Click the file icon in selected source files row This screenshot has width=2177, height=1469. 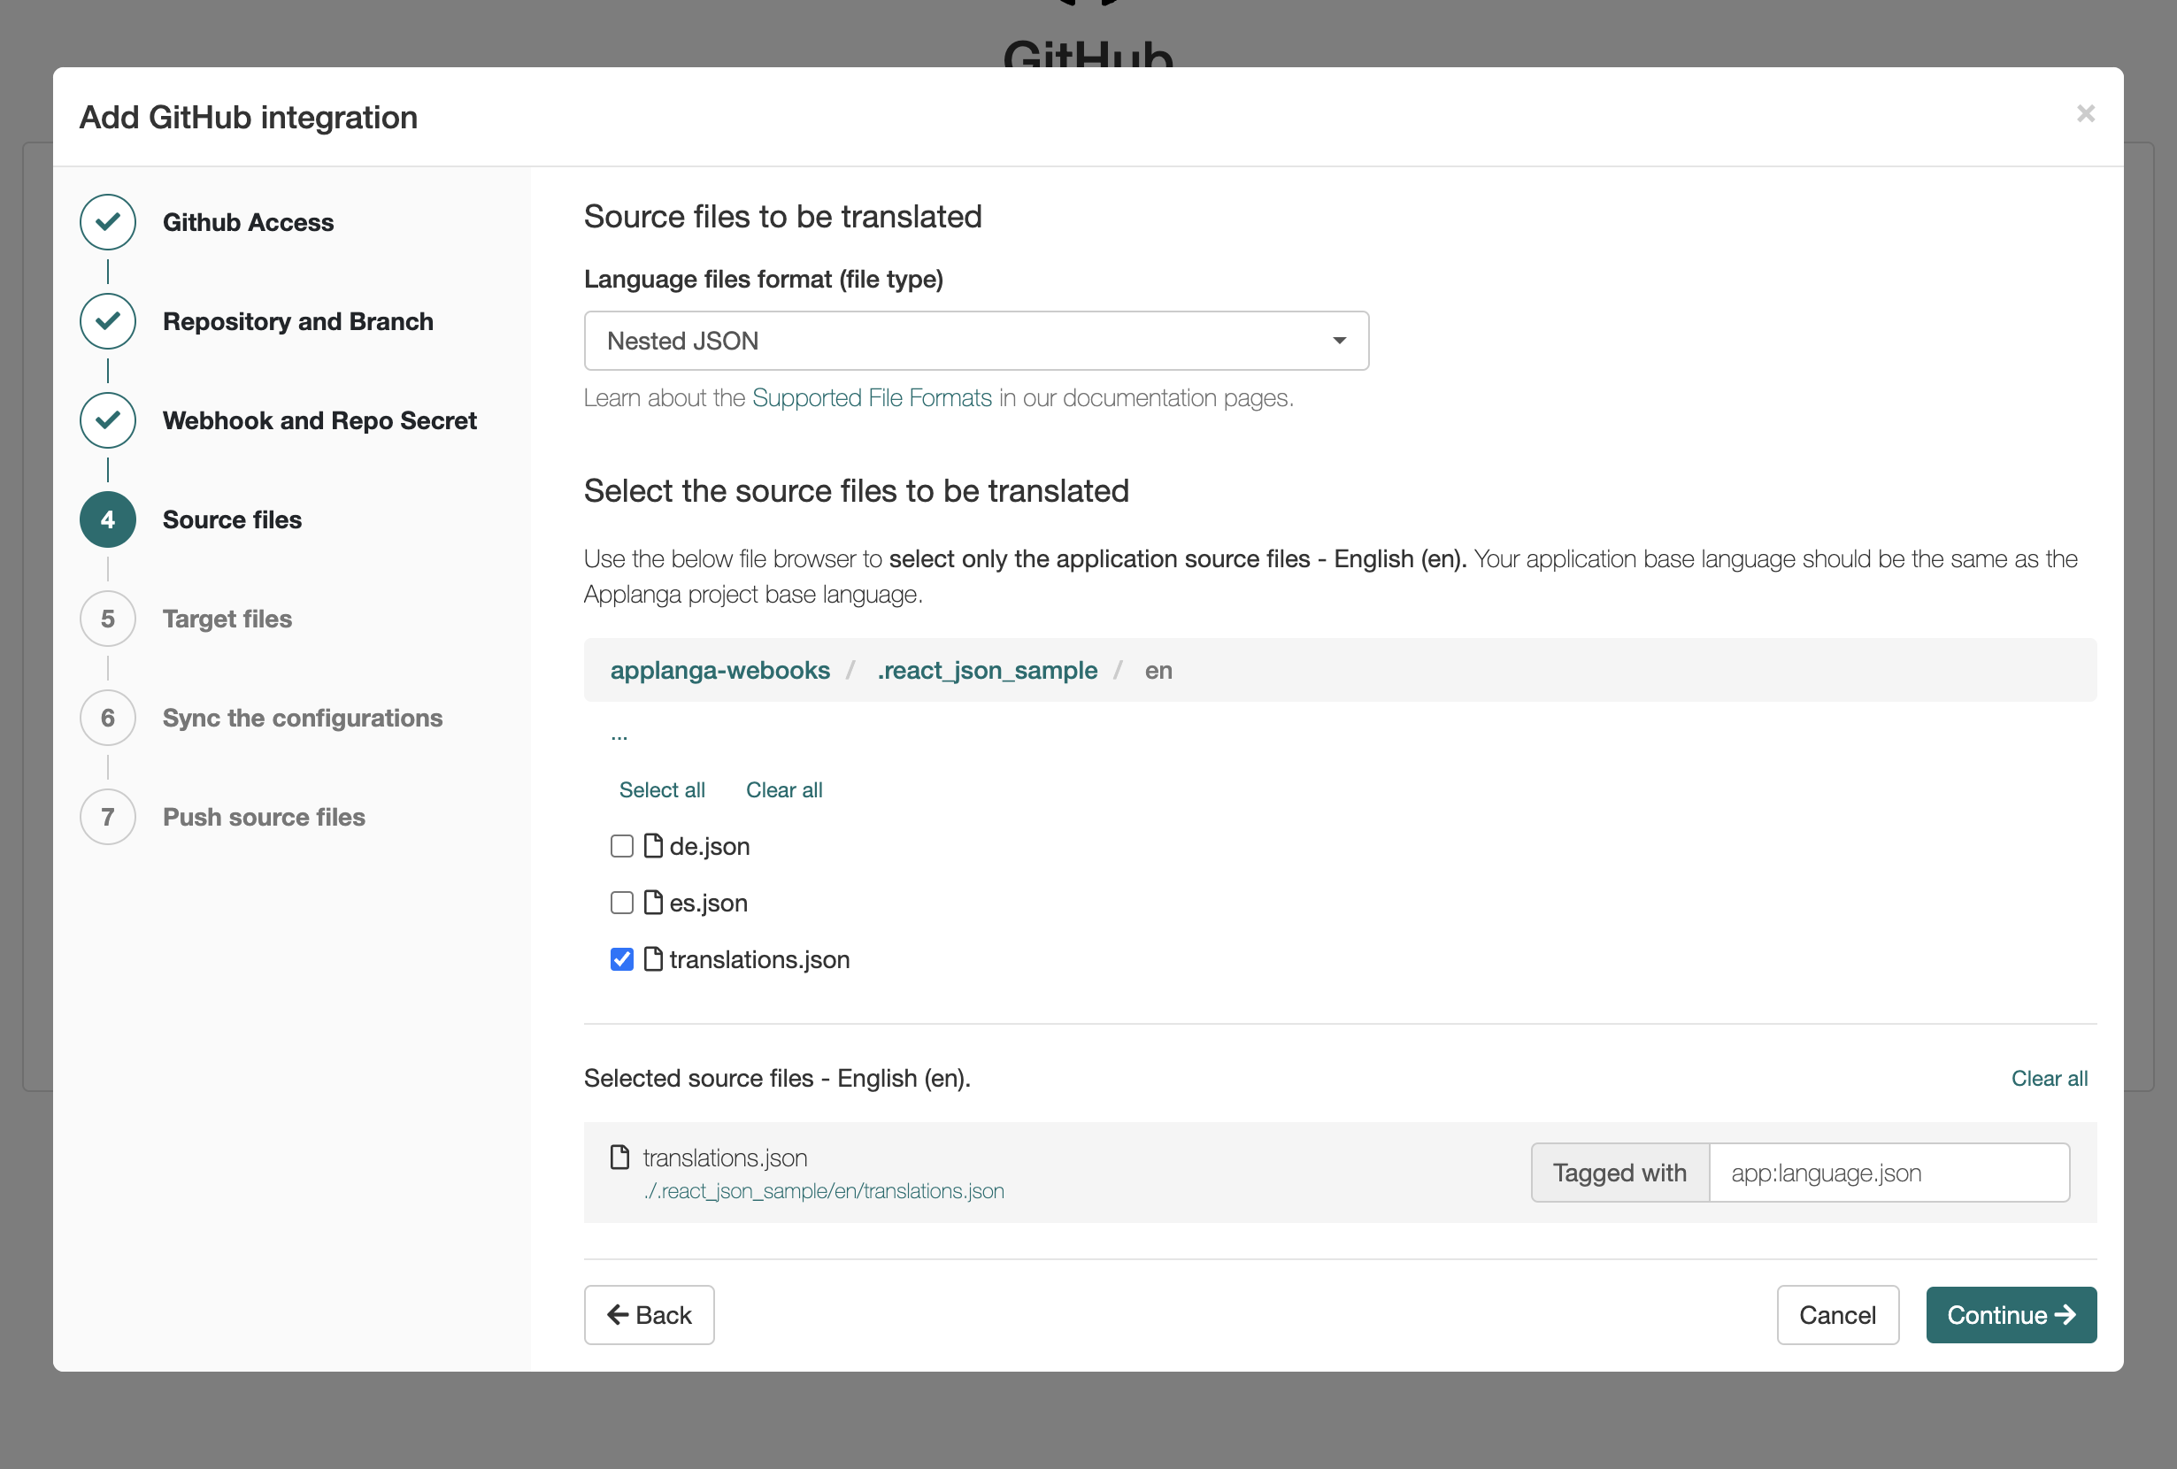pyautogui.click(x=619, y=1157)
